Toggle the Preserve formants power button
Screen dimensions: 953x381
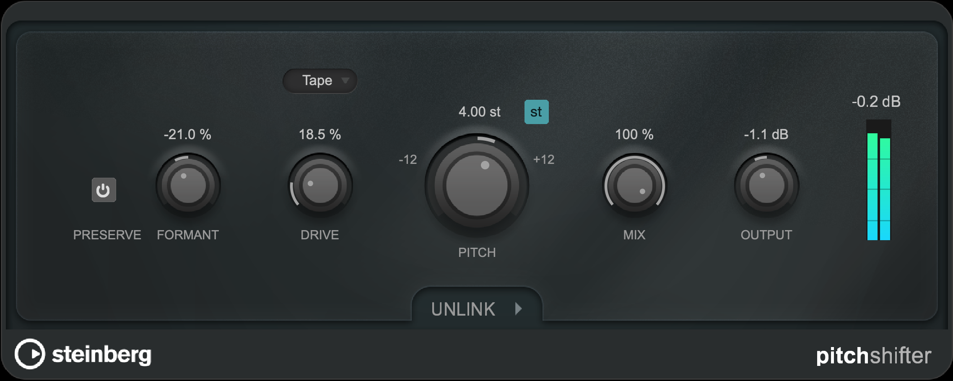coord(104,190)
